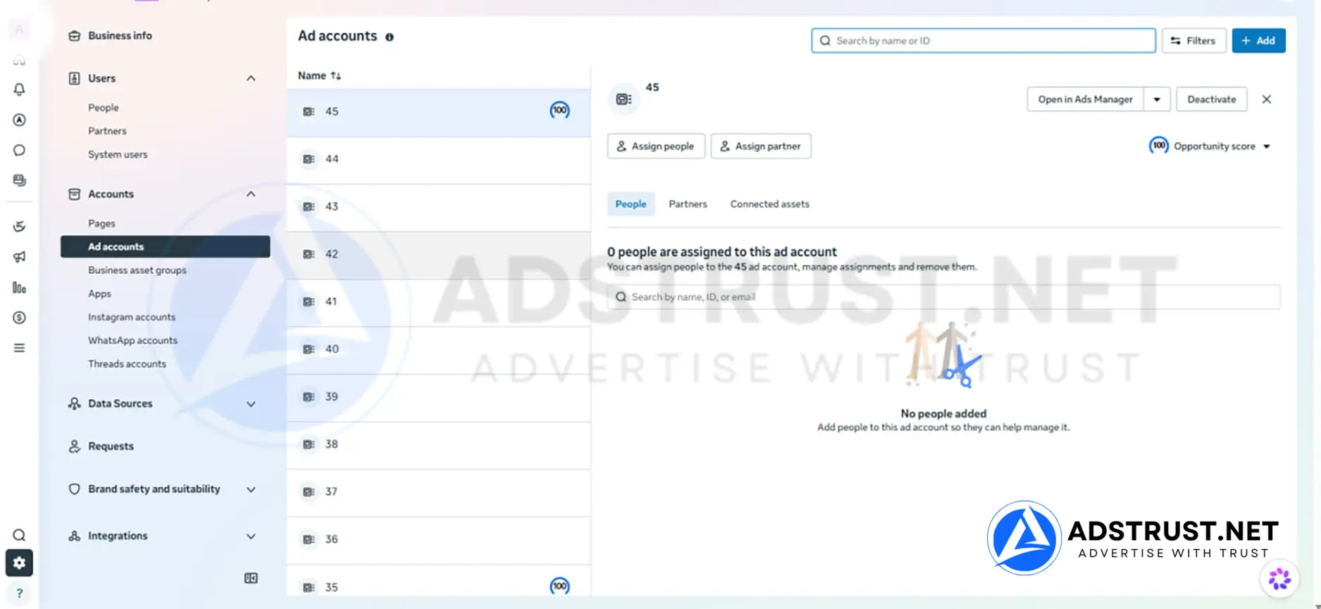The image size is (1321, 609).
Task: Close the ad account 45 detail panel
Action: [x=1267, y=99]
